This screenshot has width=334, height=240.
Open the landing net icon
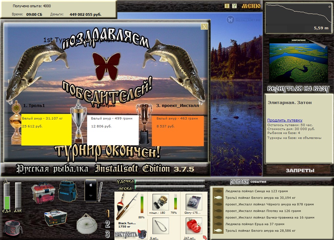(87, 223)
